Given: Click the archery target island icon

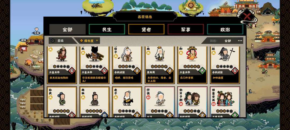Looking at the screenshot, I should [x=190, y=5].
